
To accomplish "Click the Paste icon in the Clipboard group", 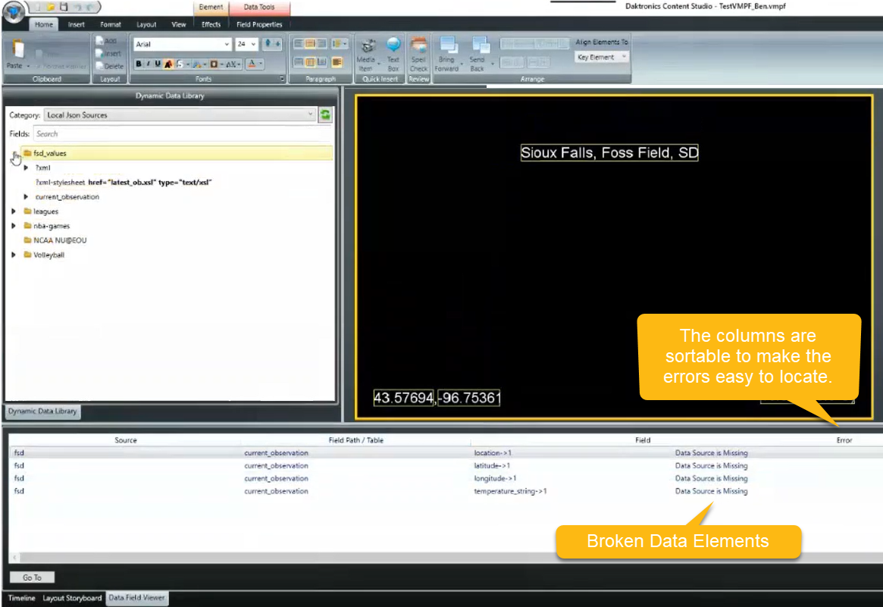I will (x=18, y=48).
